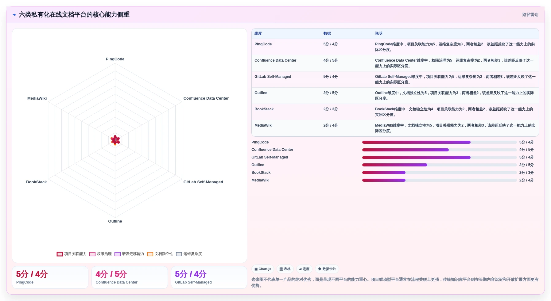Screen dimensions: 551x301
Task: Click the 说明 column header
Action: [379, 34]
